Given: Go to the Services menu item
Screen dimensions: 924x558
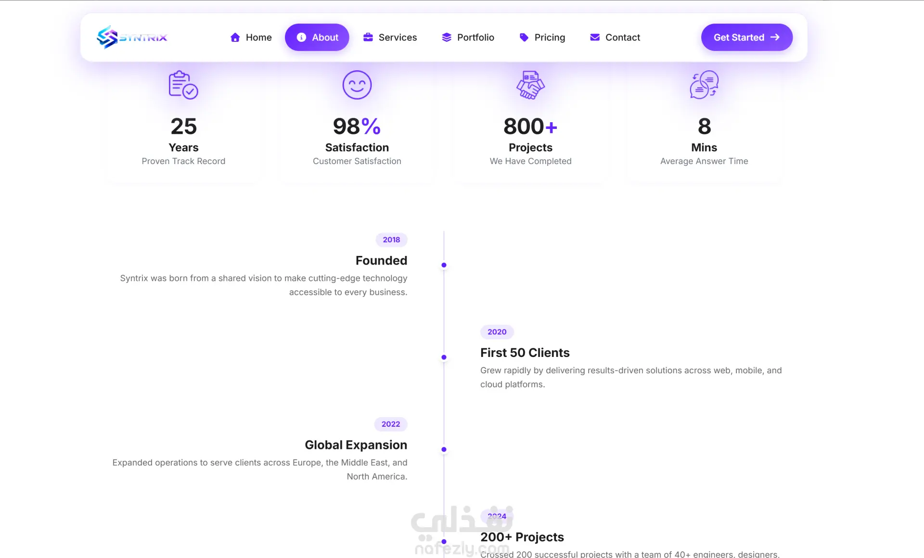Looking at the screenshot, I should [398, 38].
